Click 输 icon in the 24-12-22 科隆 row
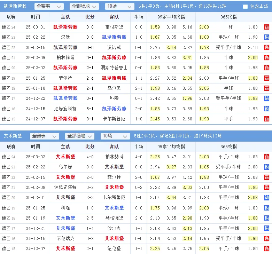Screen dimensions: 272x254 coord(266,98)
